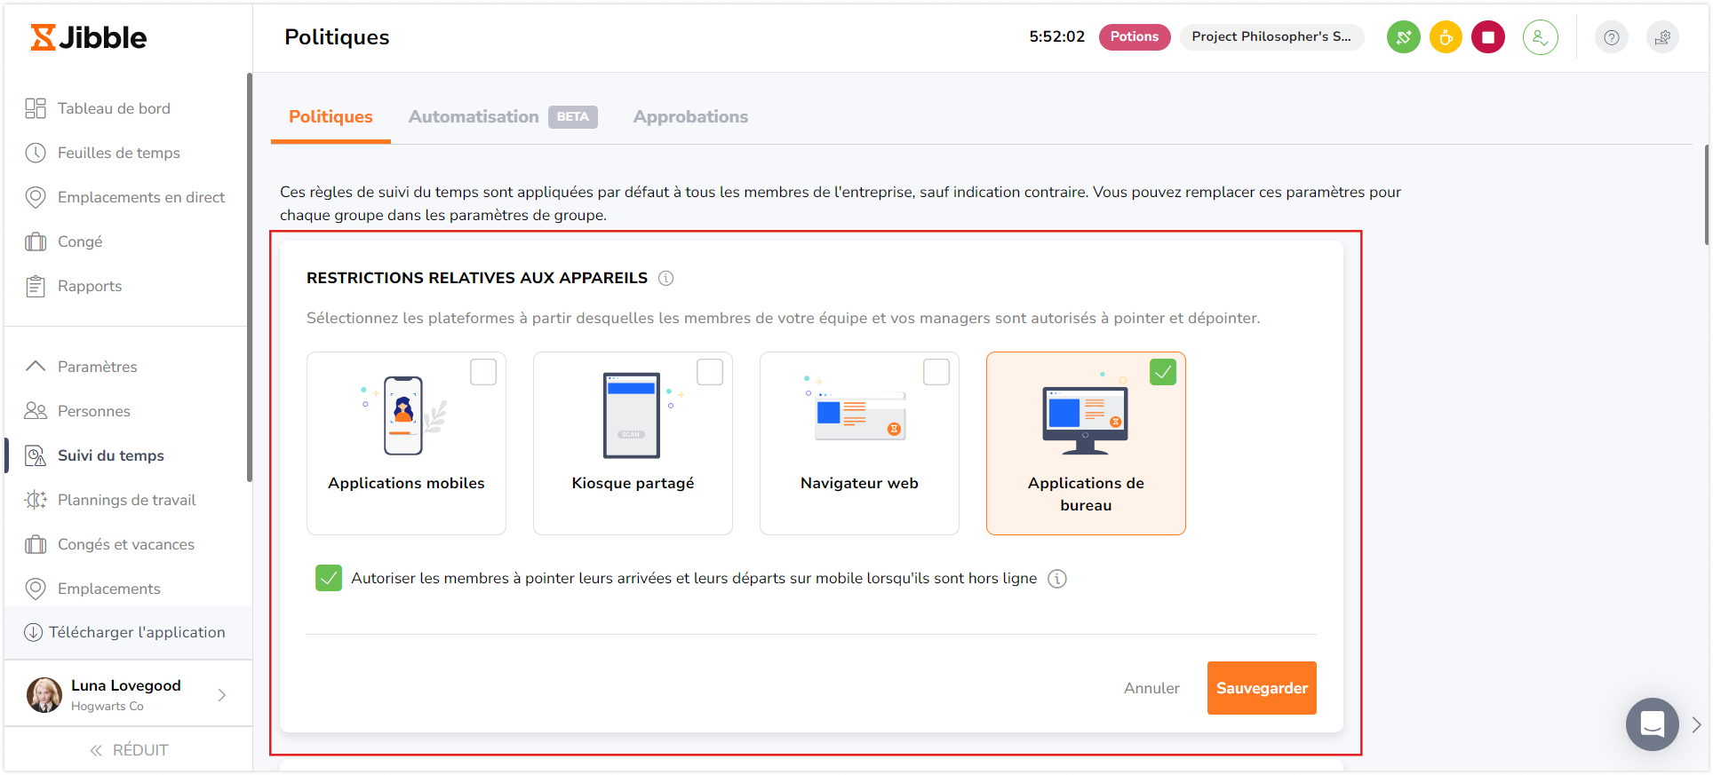
Task: Switch to the Automatisation tab
Action: coord(474,117)
